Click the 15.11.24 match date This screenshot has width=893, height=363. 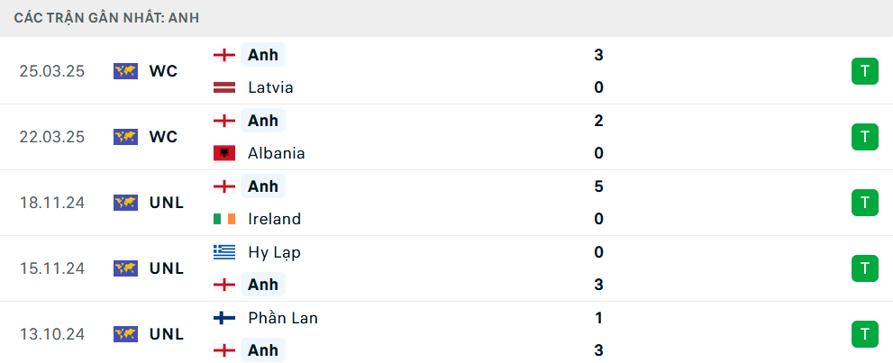point(52,268)
